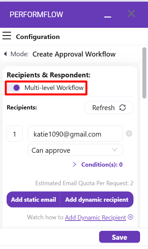Screen dimensions: 148x249
Task: Save the workflow configuration
Action: click(x=120, y=237)
